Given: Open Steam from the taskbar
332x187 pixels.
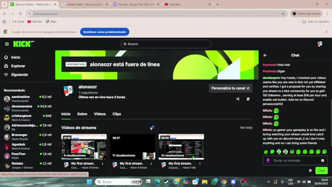Looking at the screenshot, I should (167, 182).
